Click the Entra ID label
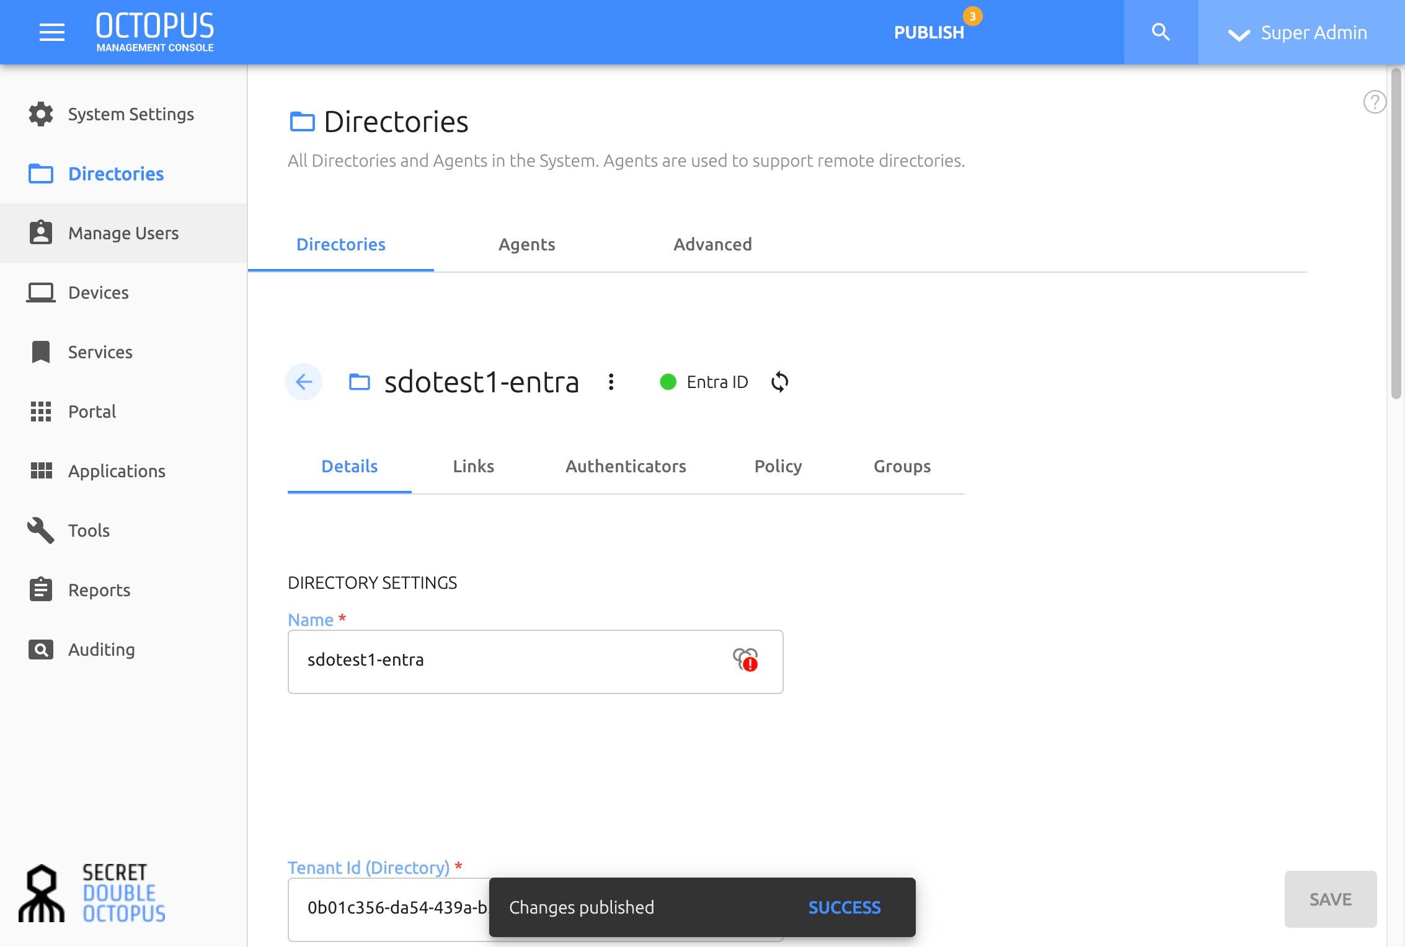 point(717,382)
